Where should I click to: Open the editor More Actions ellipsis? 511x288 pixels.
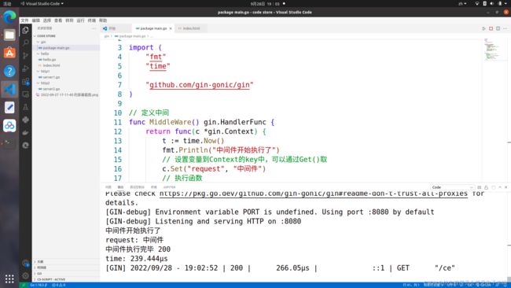505,28
